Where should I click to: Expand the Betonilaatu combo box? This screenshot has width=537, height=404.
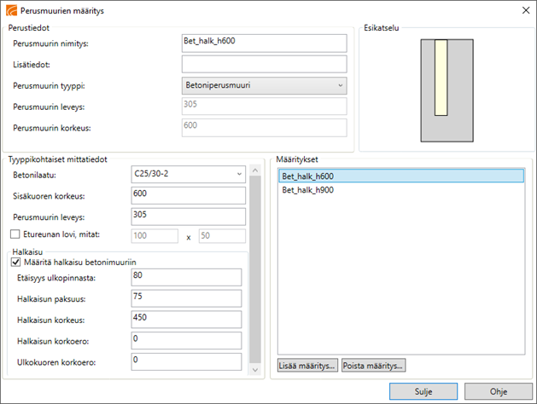pos(188,174)
